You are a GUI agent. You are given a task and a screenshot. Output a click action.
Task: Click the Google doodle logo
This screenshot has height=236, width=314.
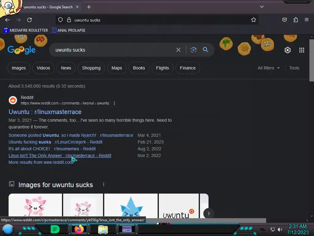(x=22, y=50)
